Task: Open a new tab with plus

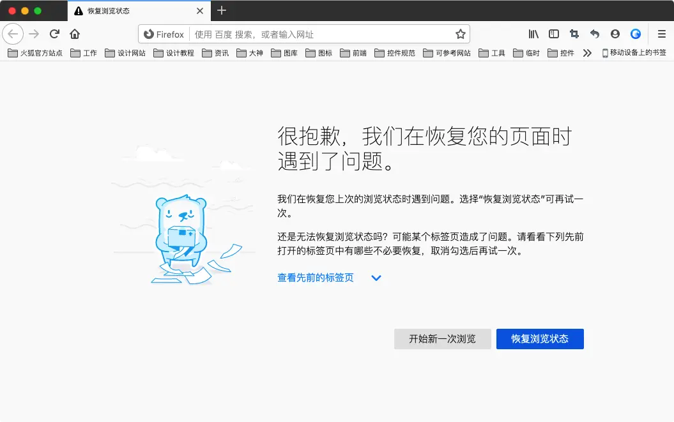Action: click(222, 10)
